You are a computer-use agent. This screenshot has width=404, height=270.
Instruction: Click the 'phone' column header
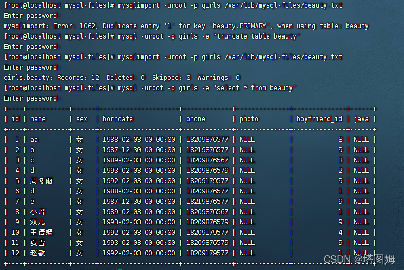point(195,119)
